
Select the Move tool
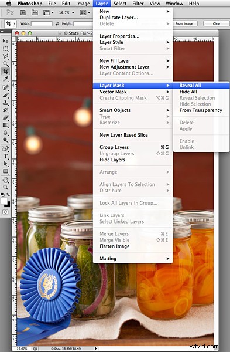5,41
